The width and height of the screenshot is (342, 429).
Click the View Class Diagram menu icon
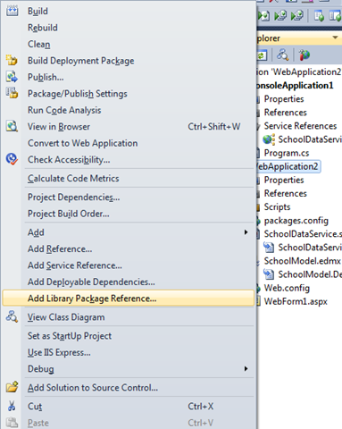click(12, 317)
